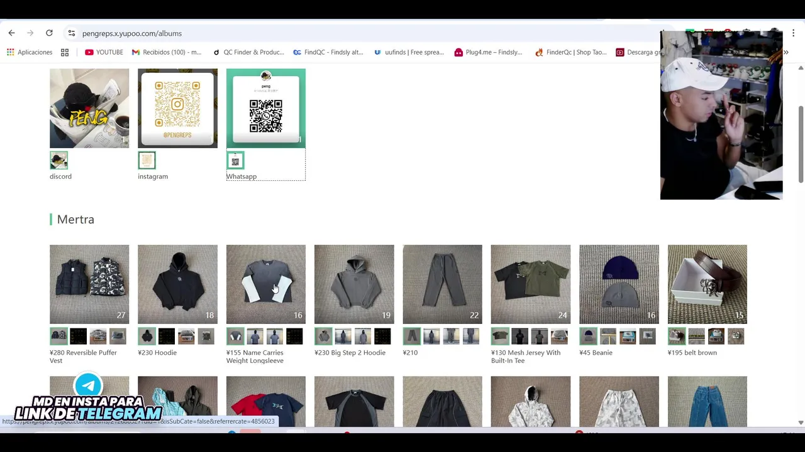805x452 pixels.
Task: Open the uufinds | Free sprea... bookmark
Action: [x=409, y=52]
